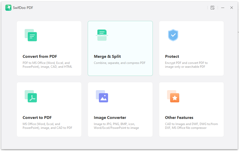Click text 'CAD to Images and DWF, DWG to/from'
The image size is (239, 151).
(191, 124)
